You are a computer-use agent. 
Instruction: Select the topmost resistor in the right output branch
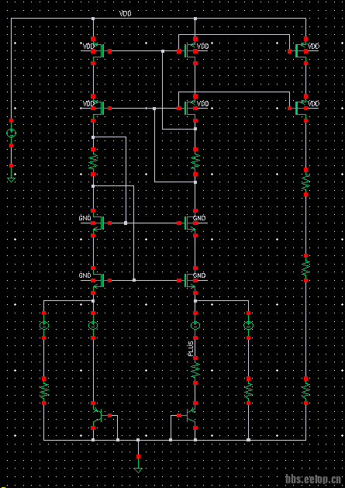(x=305, y=182)
